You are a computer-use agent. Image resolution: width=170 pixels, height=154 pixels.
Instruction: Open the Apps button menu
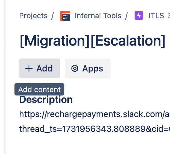[88, 68]
